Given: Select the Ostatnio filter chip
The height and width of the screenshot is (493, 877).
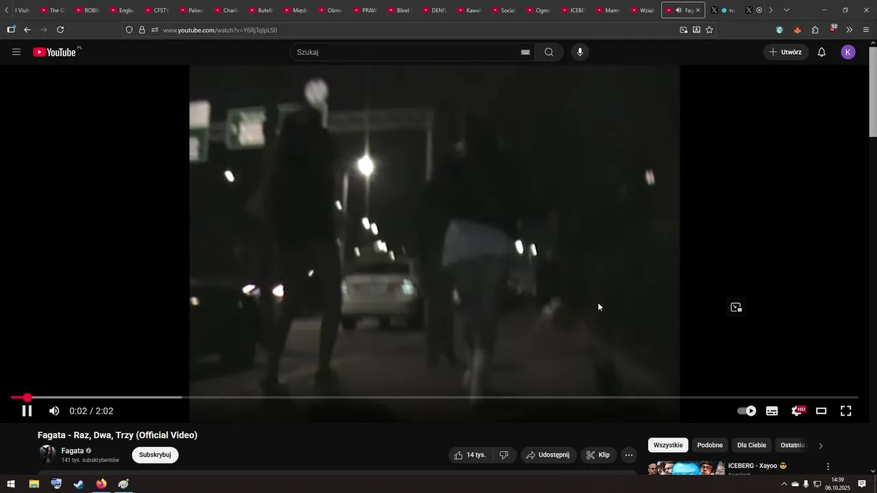Looking at the screenshot, I should point(793,445).
